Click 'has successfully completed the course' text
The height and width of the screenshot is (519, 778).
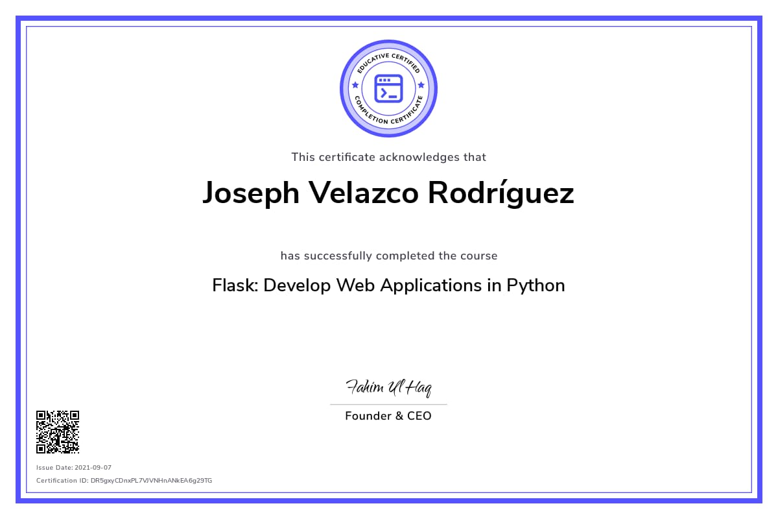point(388,256)
